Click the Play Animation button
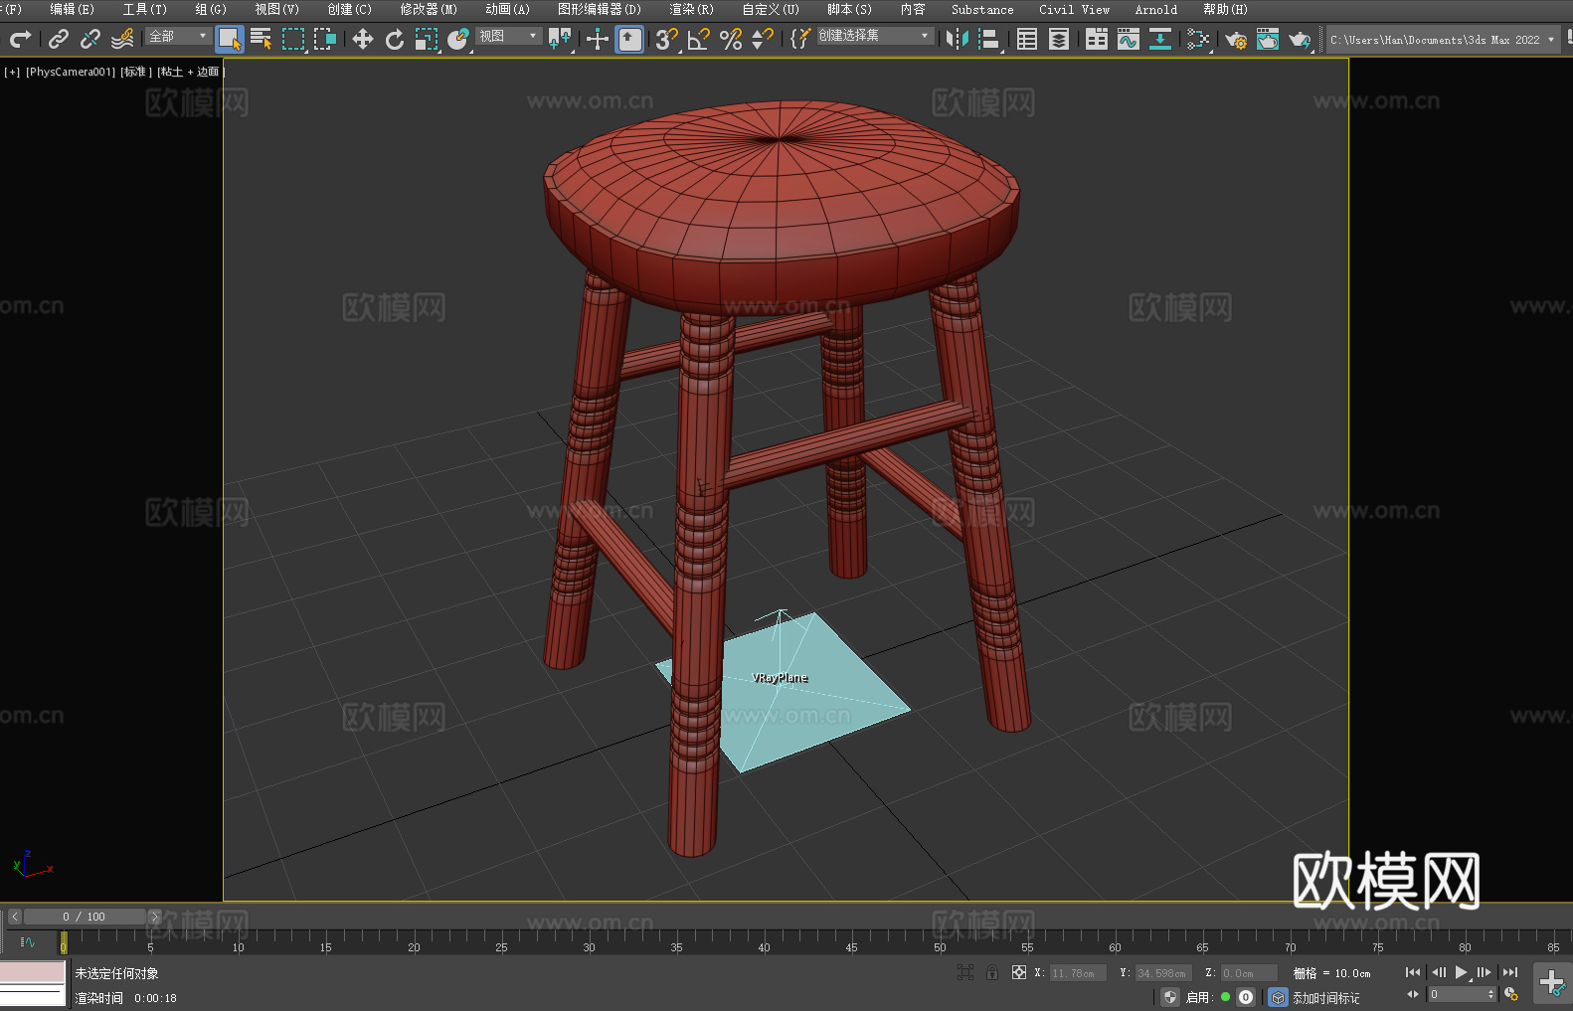This screenshot has width=1573, height=1011. [x=1462, y=972]
